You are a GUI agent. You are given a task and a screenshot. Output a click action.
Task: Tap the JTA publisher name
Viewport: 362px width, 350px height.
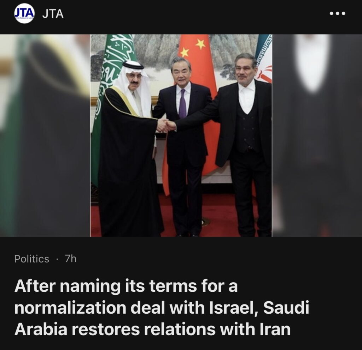(x=53, y=14)
